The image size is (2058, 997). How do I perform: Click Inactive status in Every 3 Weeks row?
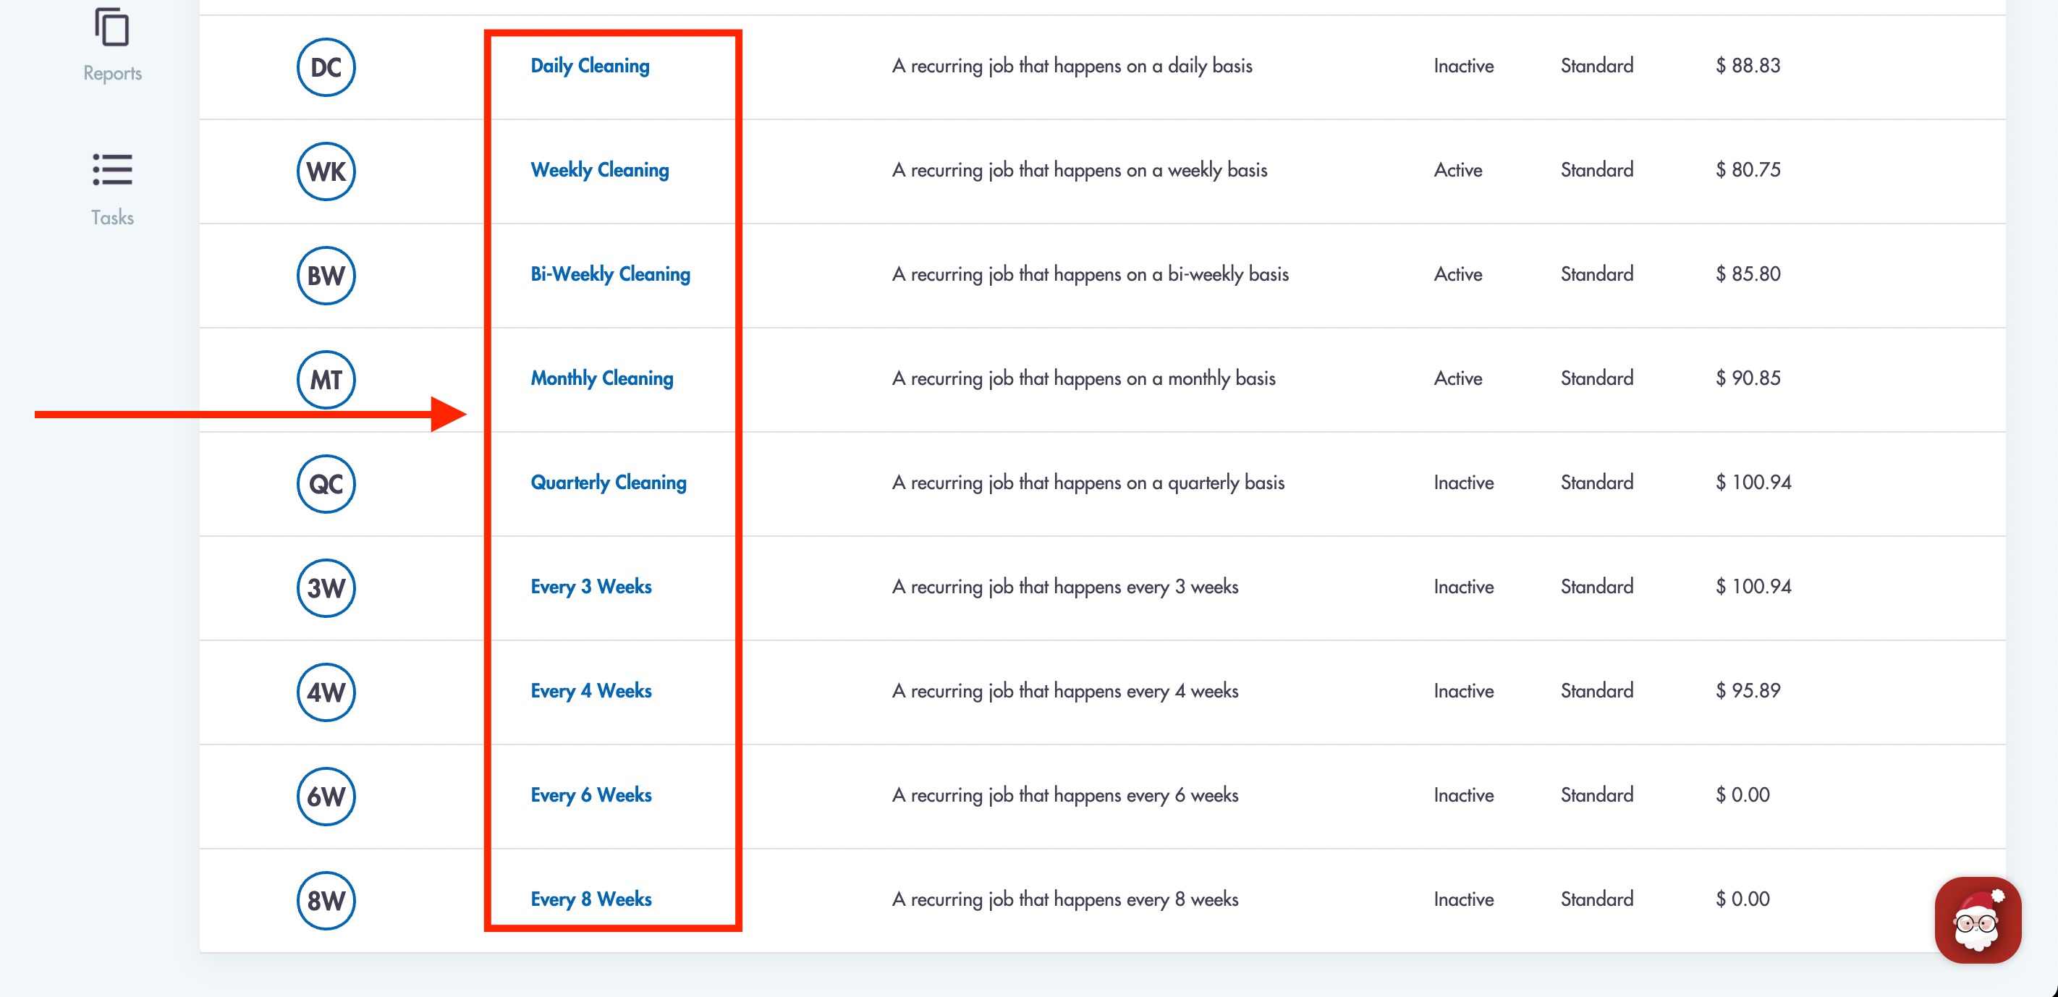pos(1464,586)
